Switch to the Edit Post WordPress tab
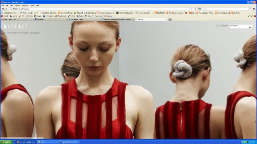 click(x=118, y=19)
